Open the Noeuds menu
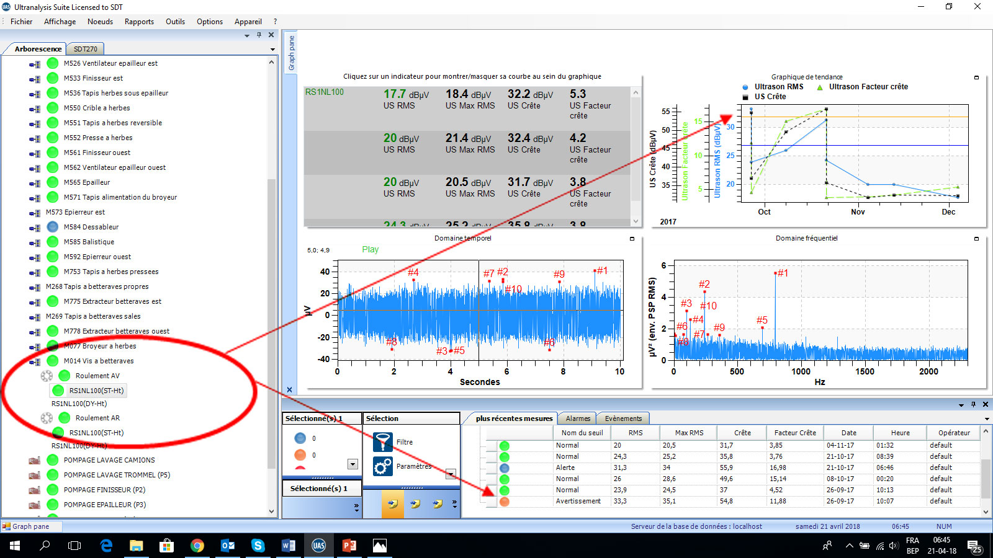 pos(100,21)
